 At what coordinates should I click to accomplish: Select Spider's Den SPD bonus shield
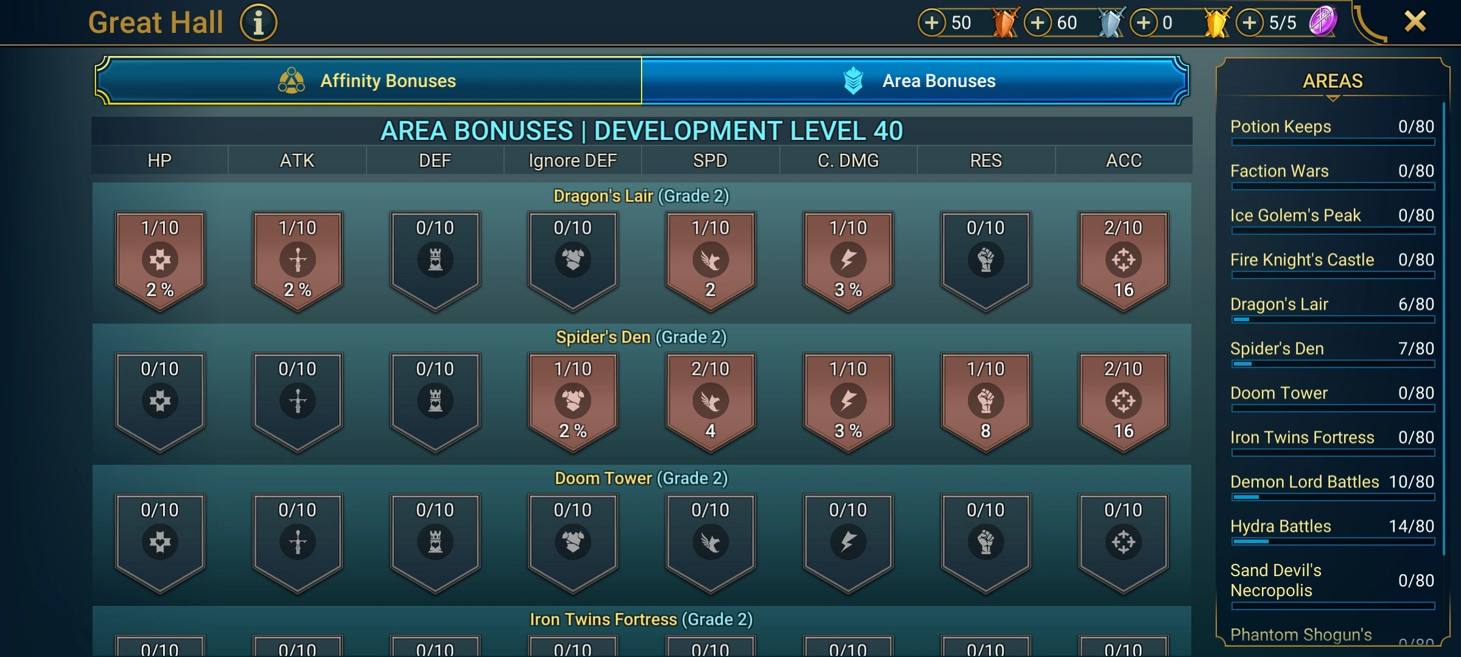coord(710,401)
